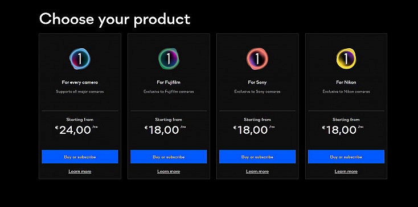This screenshot has height=207, width=418.
Task: Select the For Nikon title
Action: pos(346,82)
